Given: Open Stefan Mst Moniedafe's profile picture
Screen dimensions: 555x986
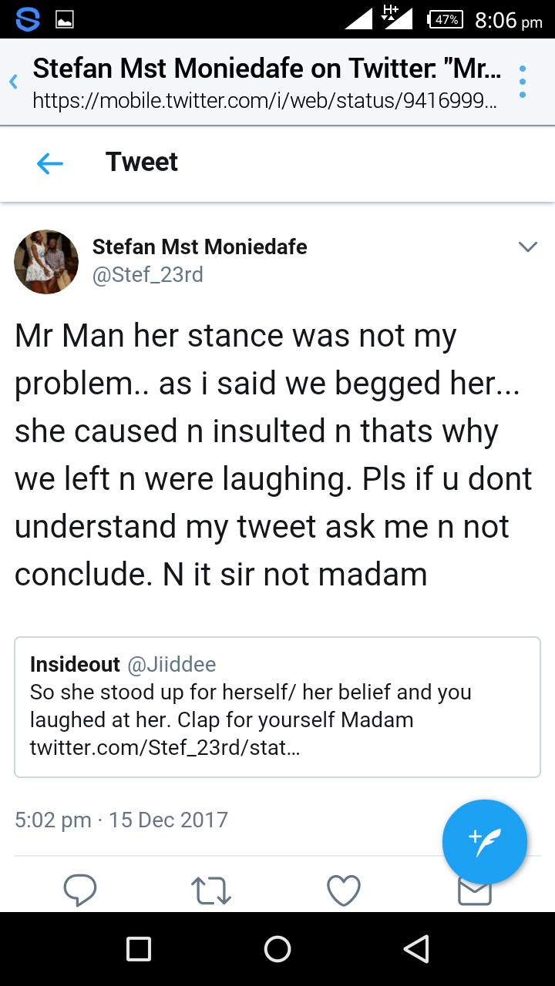Looking at the screenshot, I should (46, 262).
